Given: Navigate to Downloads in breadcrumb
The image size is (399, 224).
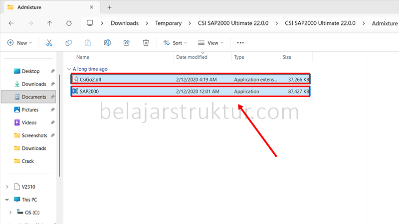Looking at the screenshot, I should coord(125,23).
